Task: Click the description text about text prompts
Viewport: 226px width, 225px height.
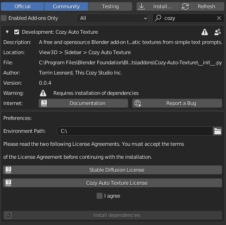Action: (x=131, y=42)
